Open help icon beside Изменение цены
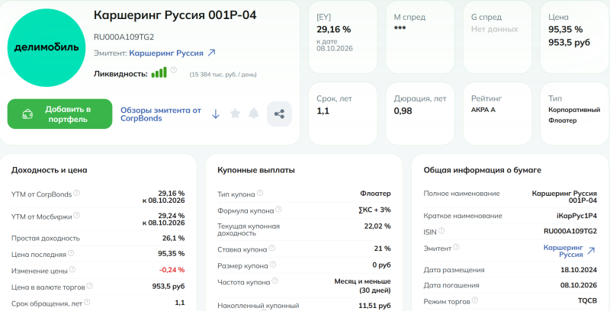 [x=72, y=269]
